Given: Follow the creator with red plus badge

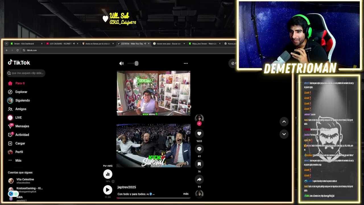Looking at the screenshot, I should 199,123.
